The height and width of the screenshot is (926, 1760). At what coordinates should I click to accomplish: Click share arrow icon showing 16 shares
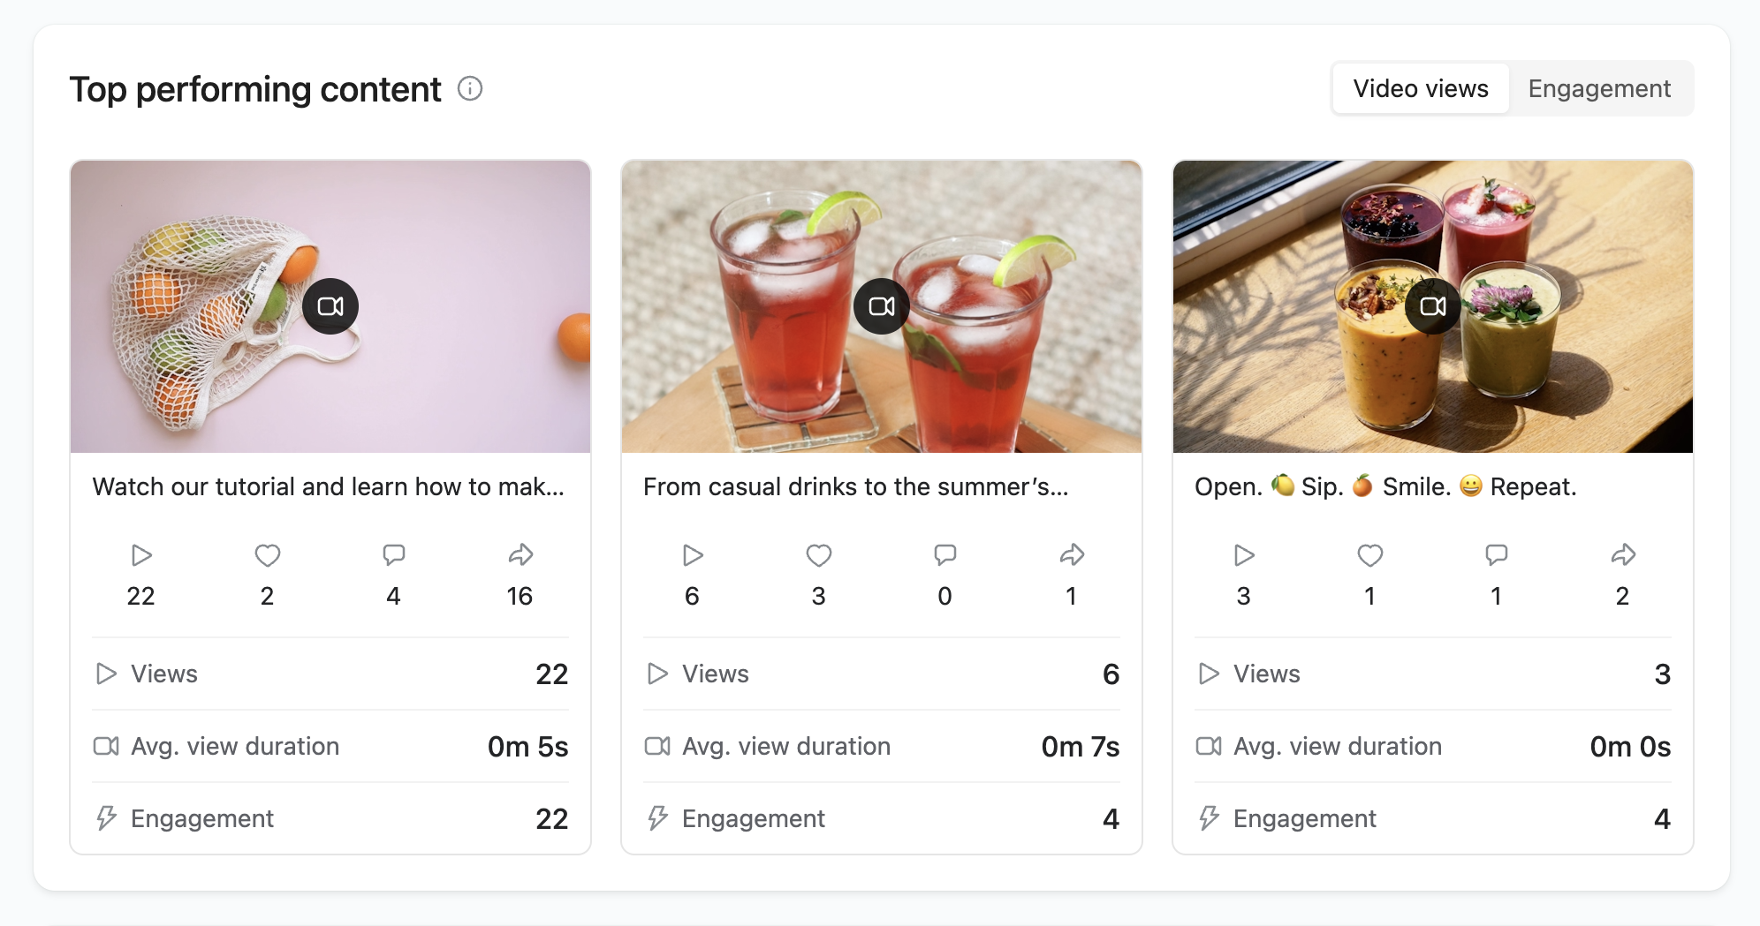click(x=520, y=555)
